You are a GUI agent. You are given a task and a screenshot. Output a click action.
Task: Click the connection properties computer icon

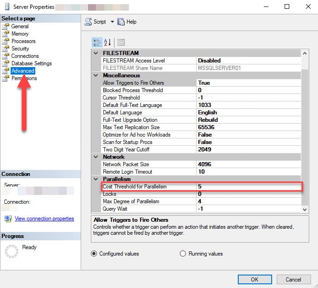click(x=8, y=219)
